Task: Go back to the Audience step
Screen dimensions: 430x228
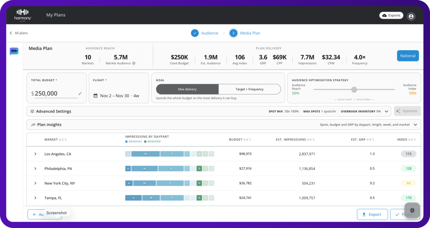Action: (205, 33)
